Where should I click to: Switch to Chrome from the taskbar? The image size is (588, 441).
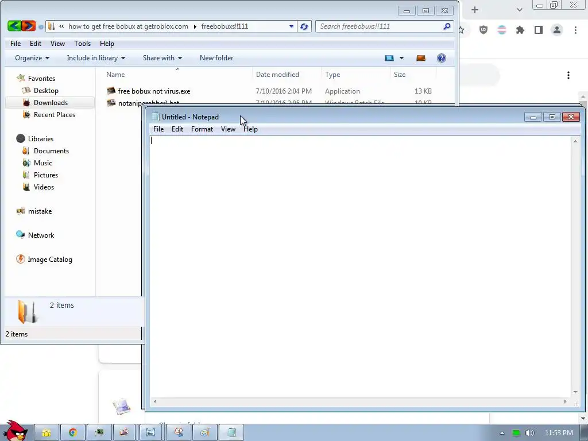pyautogui.click(x=73, y=433)
